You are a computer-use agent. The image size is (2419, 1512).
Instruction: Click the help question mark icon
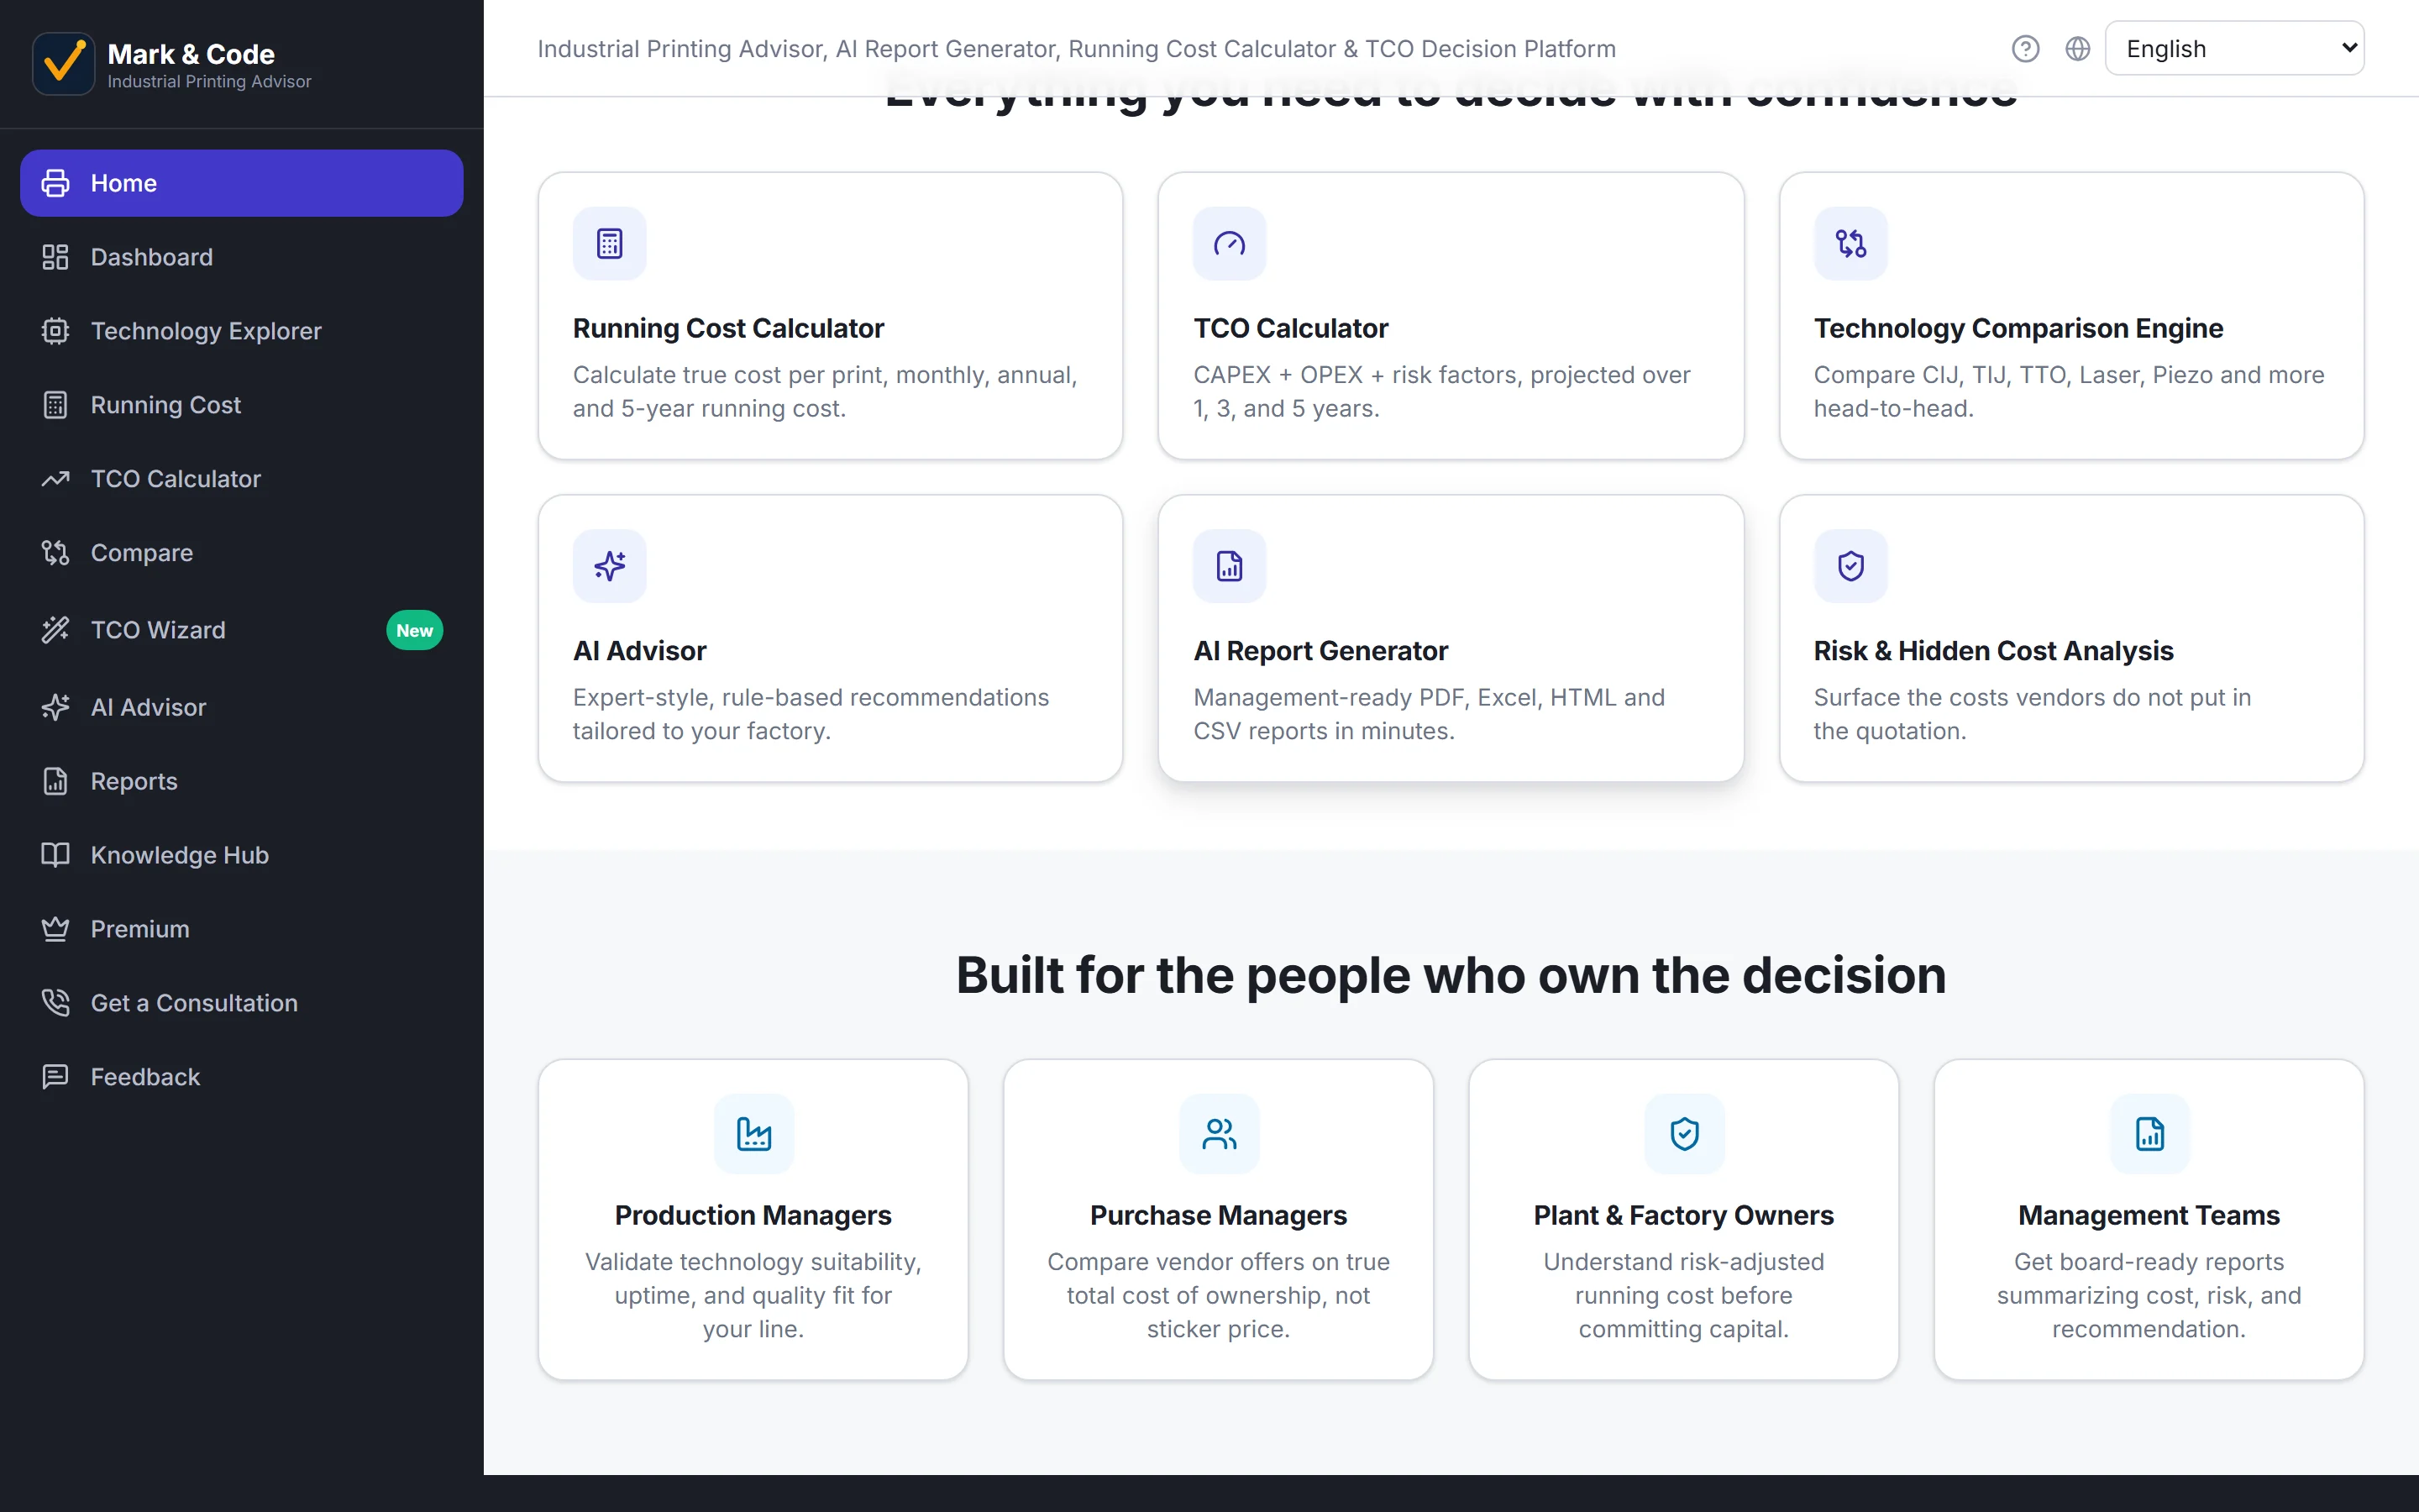pos(2025,49)
